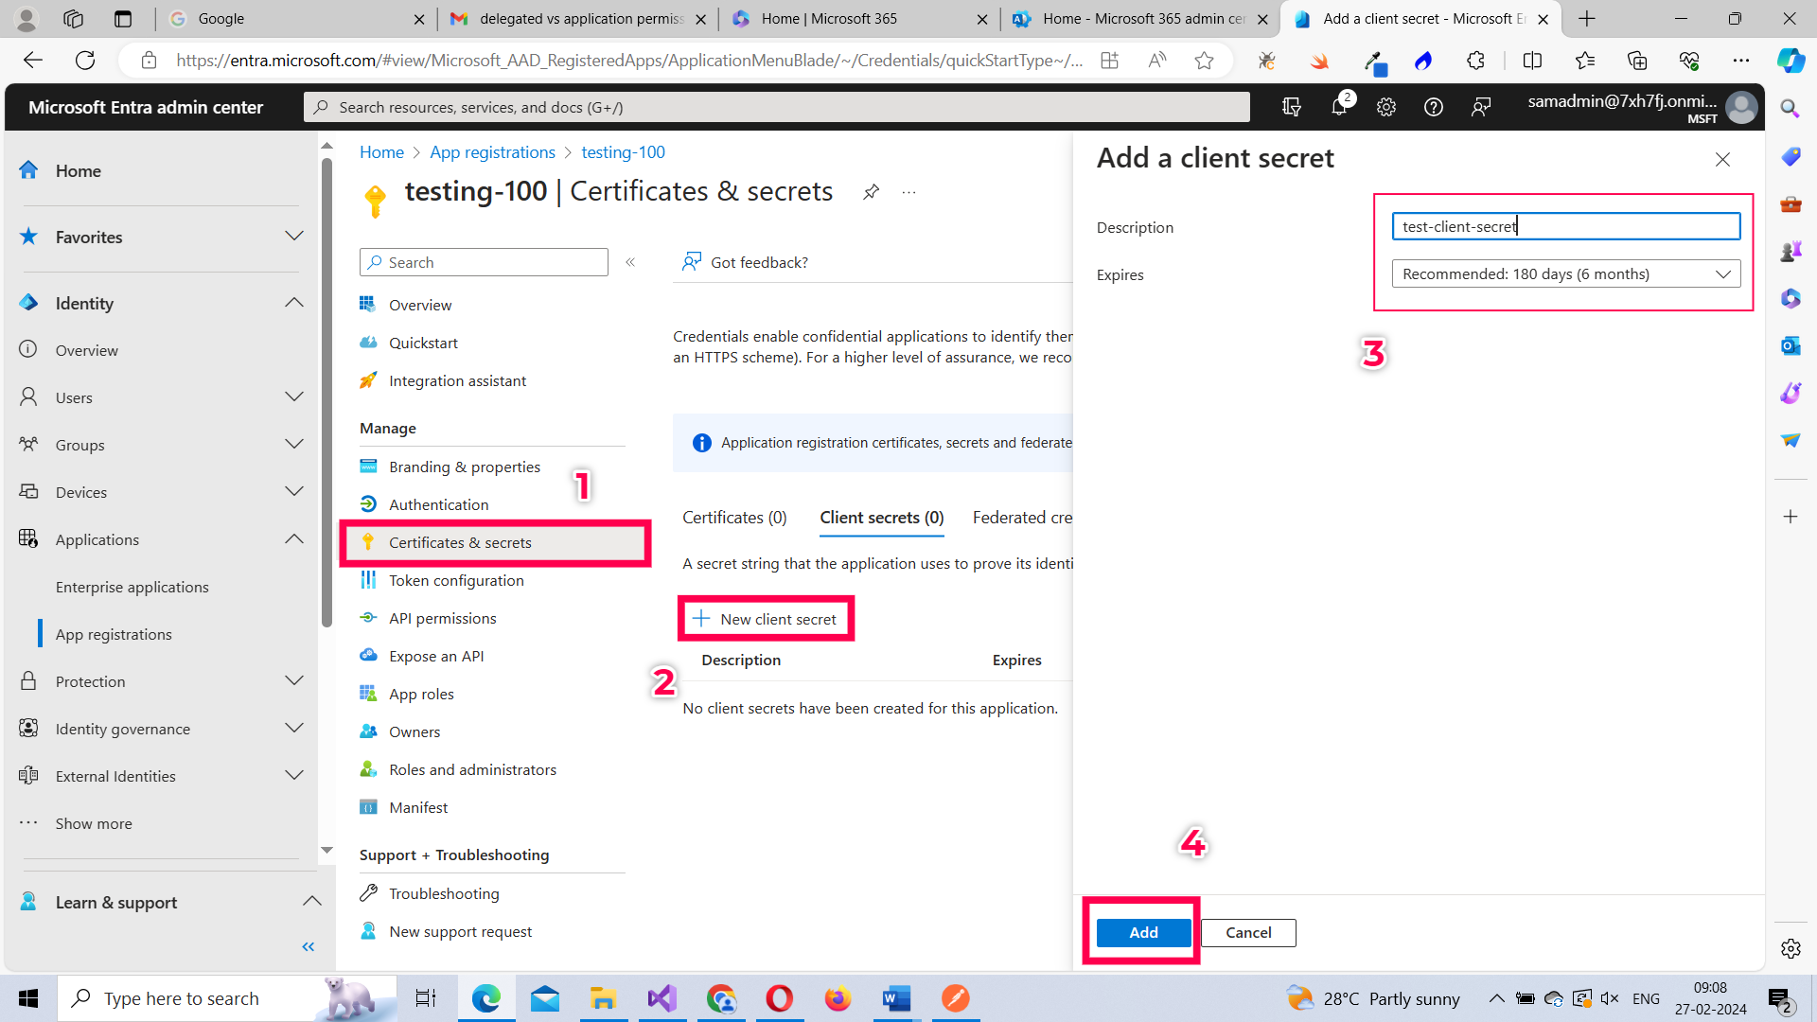Switch to the Certificates tab
The image size is (1817, 1022).
click(x=734, y=517)
